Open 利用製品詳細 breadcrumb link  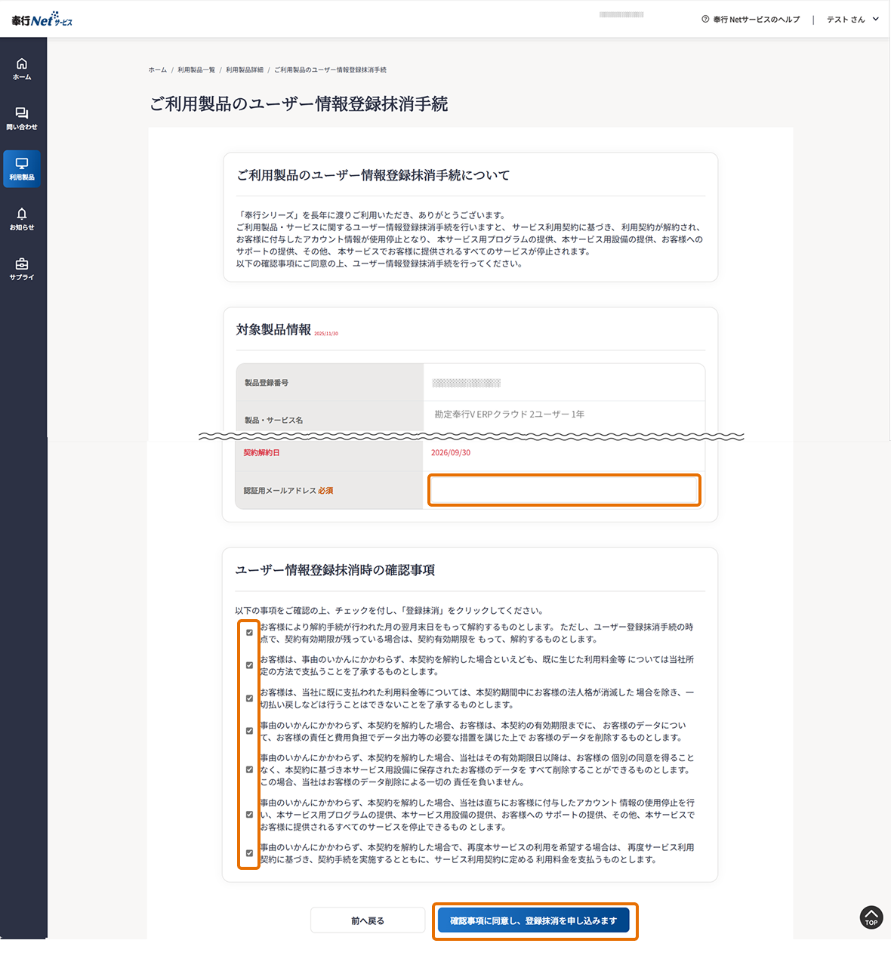pyautogui.click(x=245, y=70)
